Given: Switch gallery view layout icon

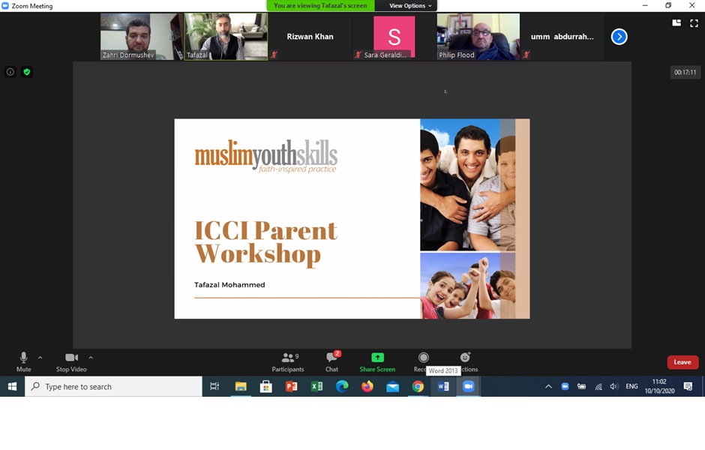Looking at the screenshot, I should click(676, 23).
